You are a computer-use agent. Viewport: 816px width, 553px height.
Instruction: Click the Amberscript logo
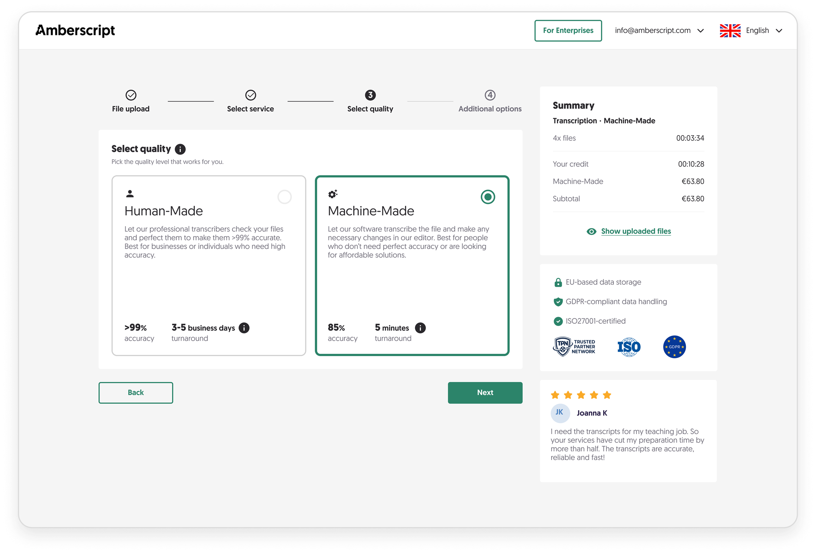75,31
